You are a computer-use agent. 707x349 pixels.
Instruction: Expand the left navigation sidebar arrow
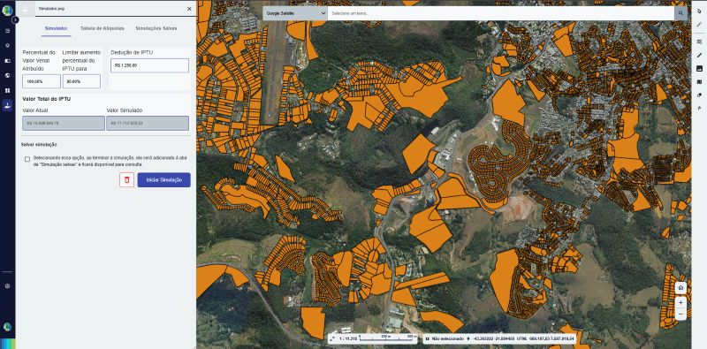[x=15, y=19]
